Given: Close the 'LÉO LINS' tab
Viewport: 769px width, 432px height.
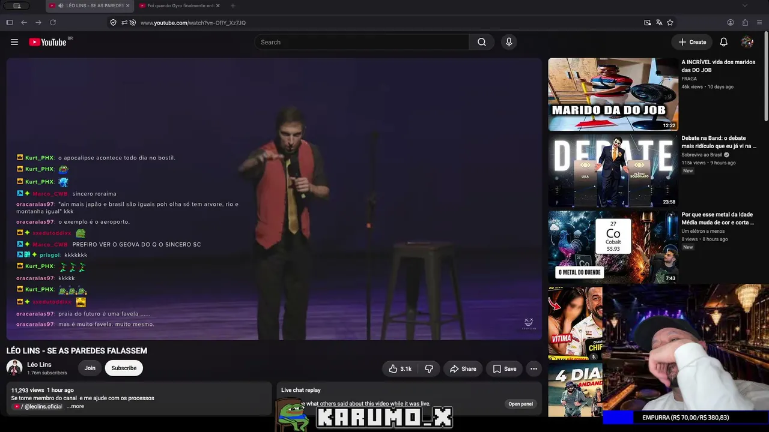Looking at the screenshot, I should [x=127, y=6].
